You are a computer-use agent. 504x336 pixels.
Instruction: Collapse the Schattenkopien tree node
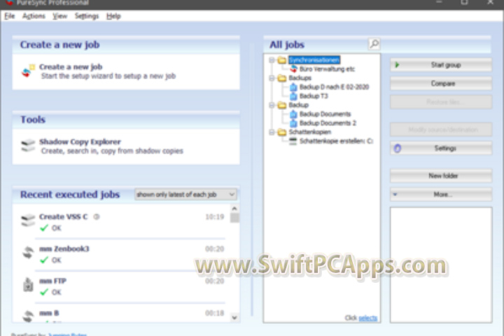click(272, 132)
